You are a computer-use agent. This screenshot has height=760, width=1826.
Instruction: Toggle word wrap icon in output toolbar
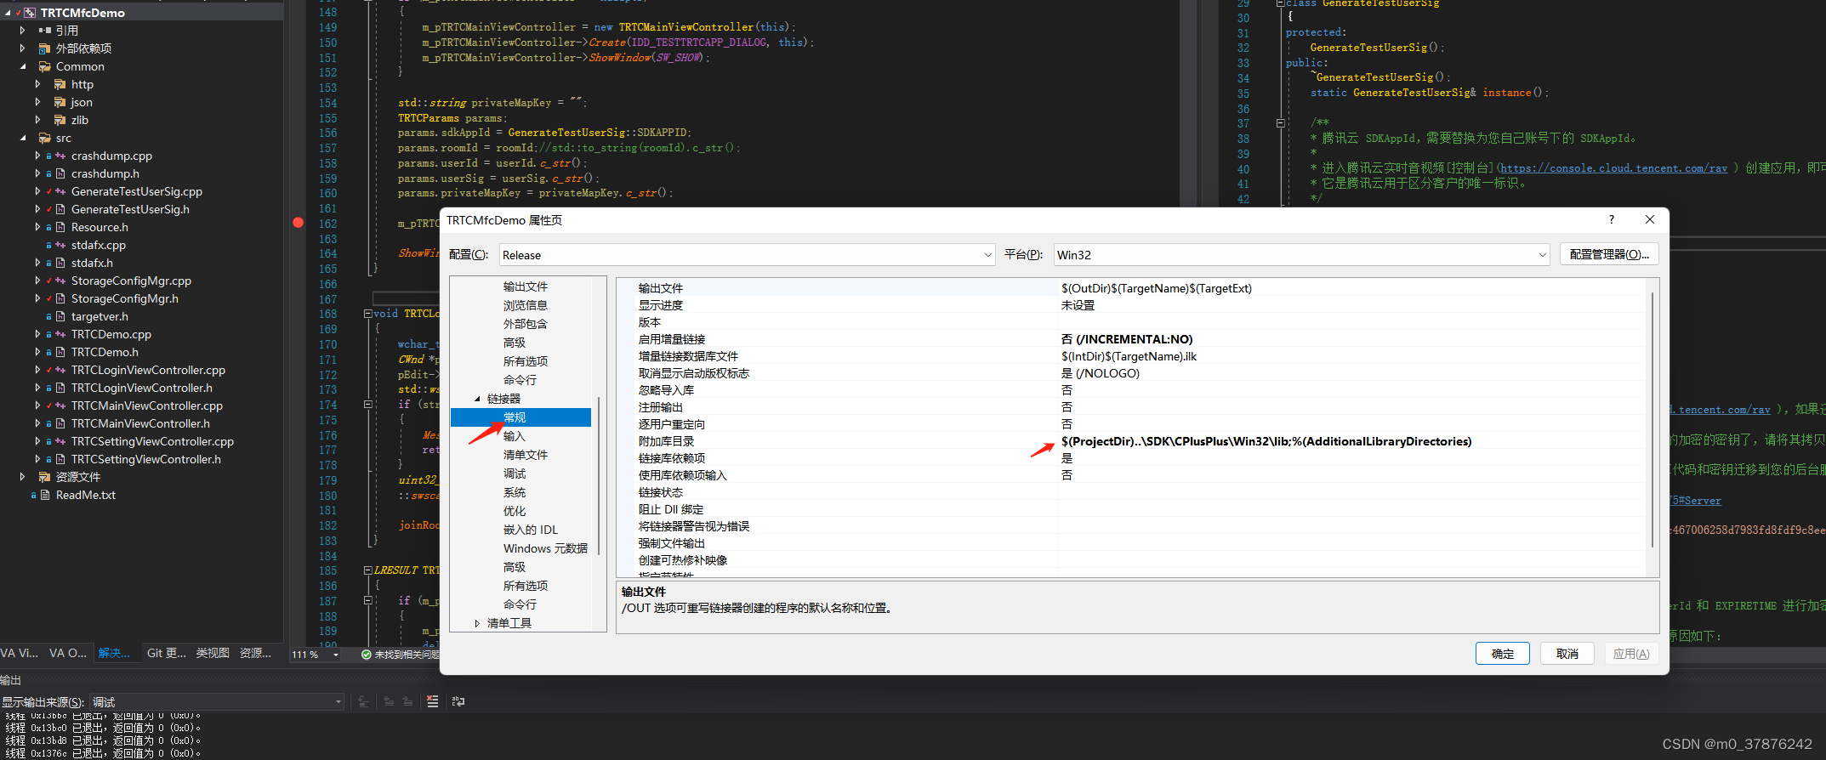pyautogui.click(x=458, y=701)
